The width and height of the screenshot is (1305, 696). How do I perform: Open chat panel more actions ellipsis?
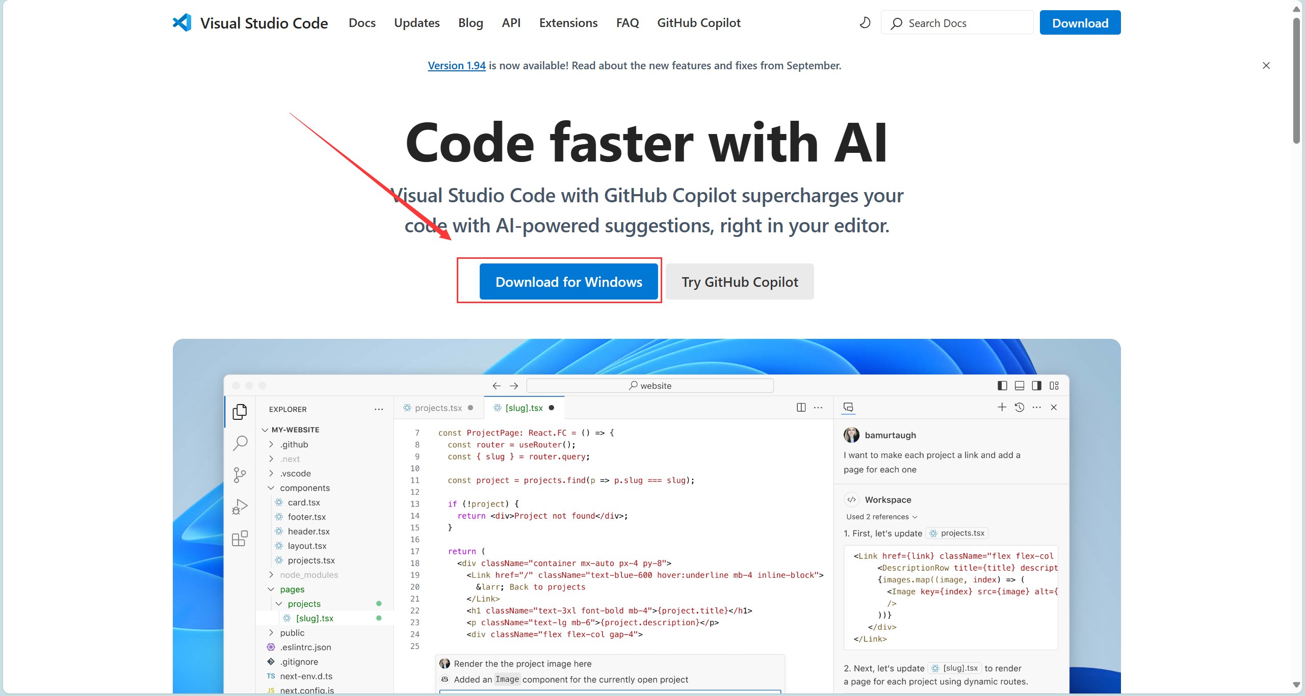pos(1037,407)
